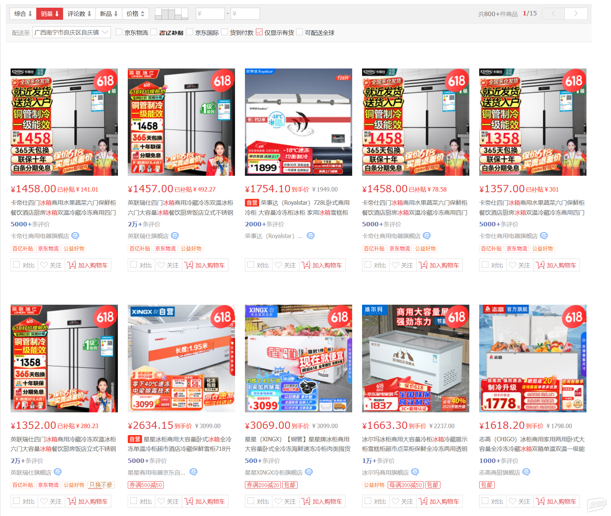The height and width of the screenshot is (516, 611).
Task: Tick 可配送全球 global shipping checkbox
Action: (x=299, y=32)
